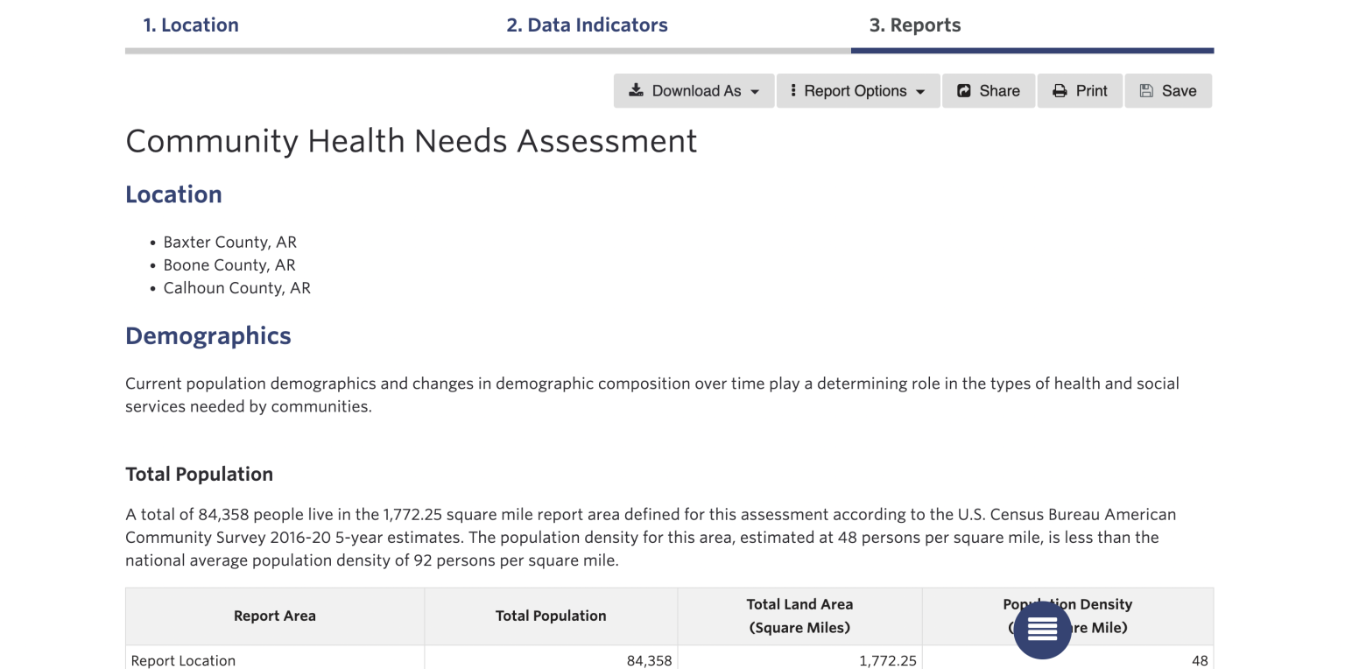Screen dimensions: 1345x669
Task: Click the download icon in Download As
Action: point(637,91)
